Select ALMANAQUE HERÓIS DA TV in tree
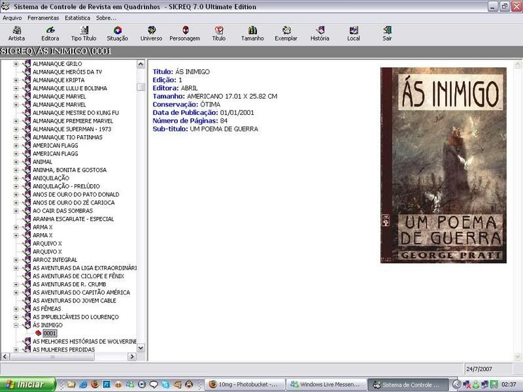The image size is (523, 392). (67, 72)
